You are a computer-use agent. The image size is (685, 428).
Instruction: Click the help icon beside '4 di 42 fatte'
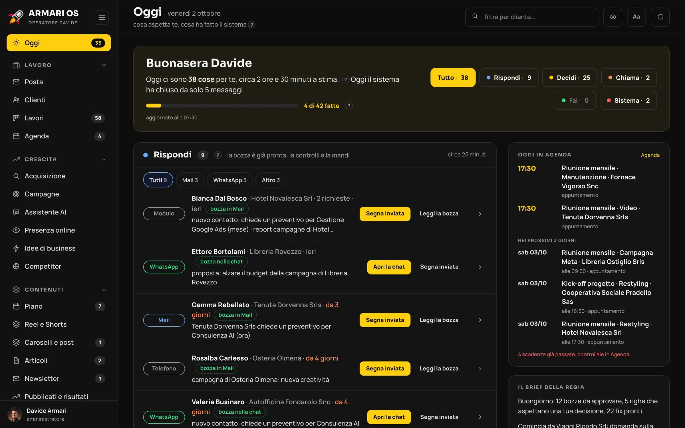pyautogui.click(x=349, y=106)
